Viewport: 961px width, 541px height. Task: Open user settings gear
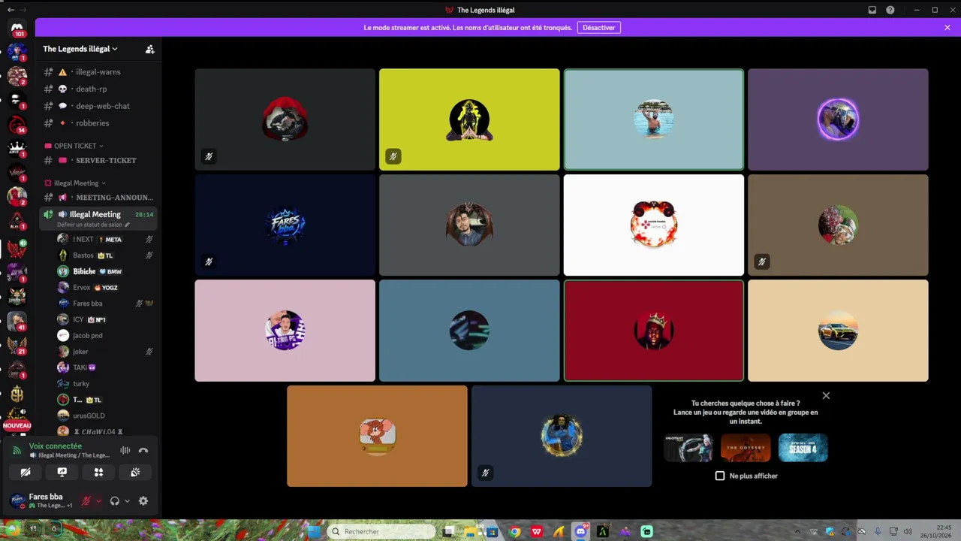[x=143, y=501]
